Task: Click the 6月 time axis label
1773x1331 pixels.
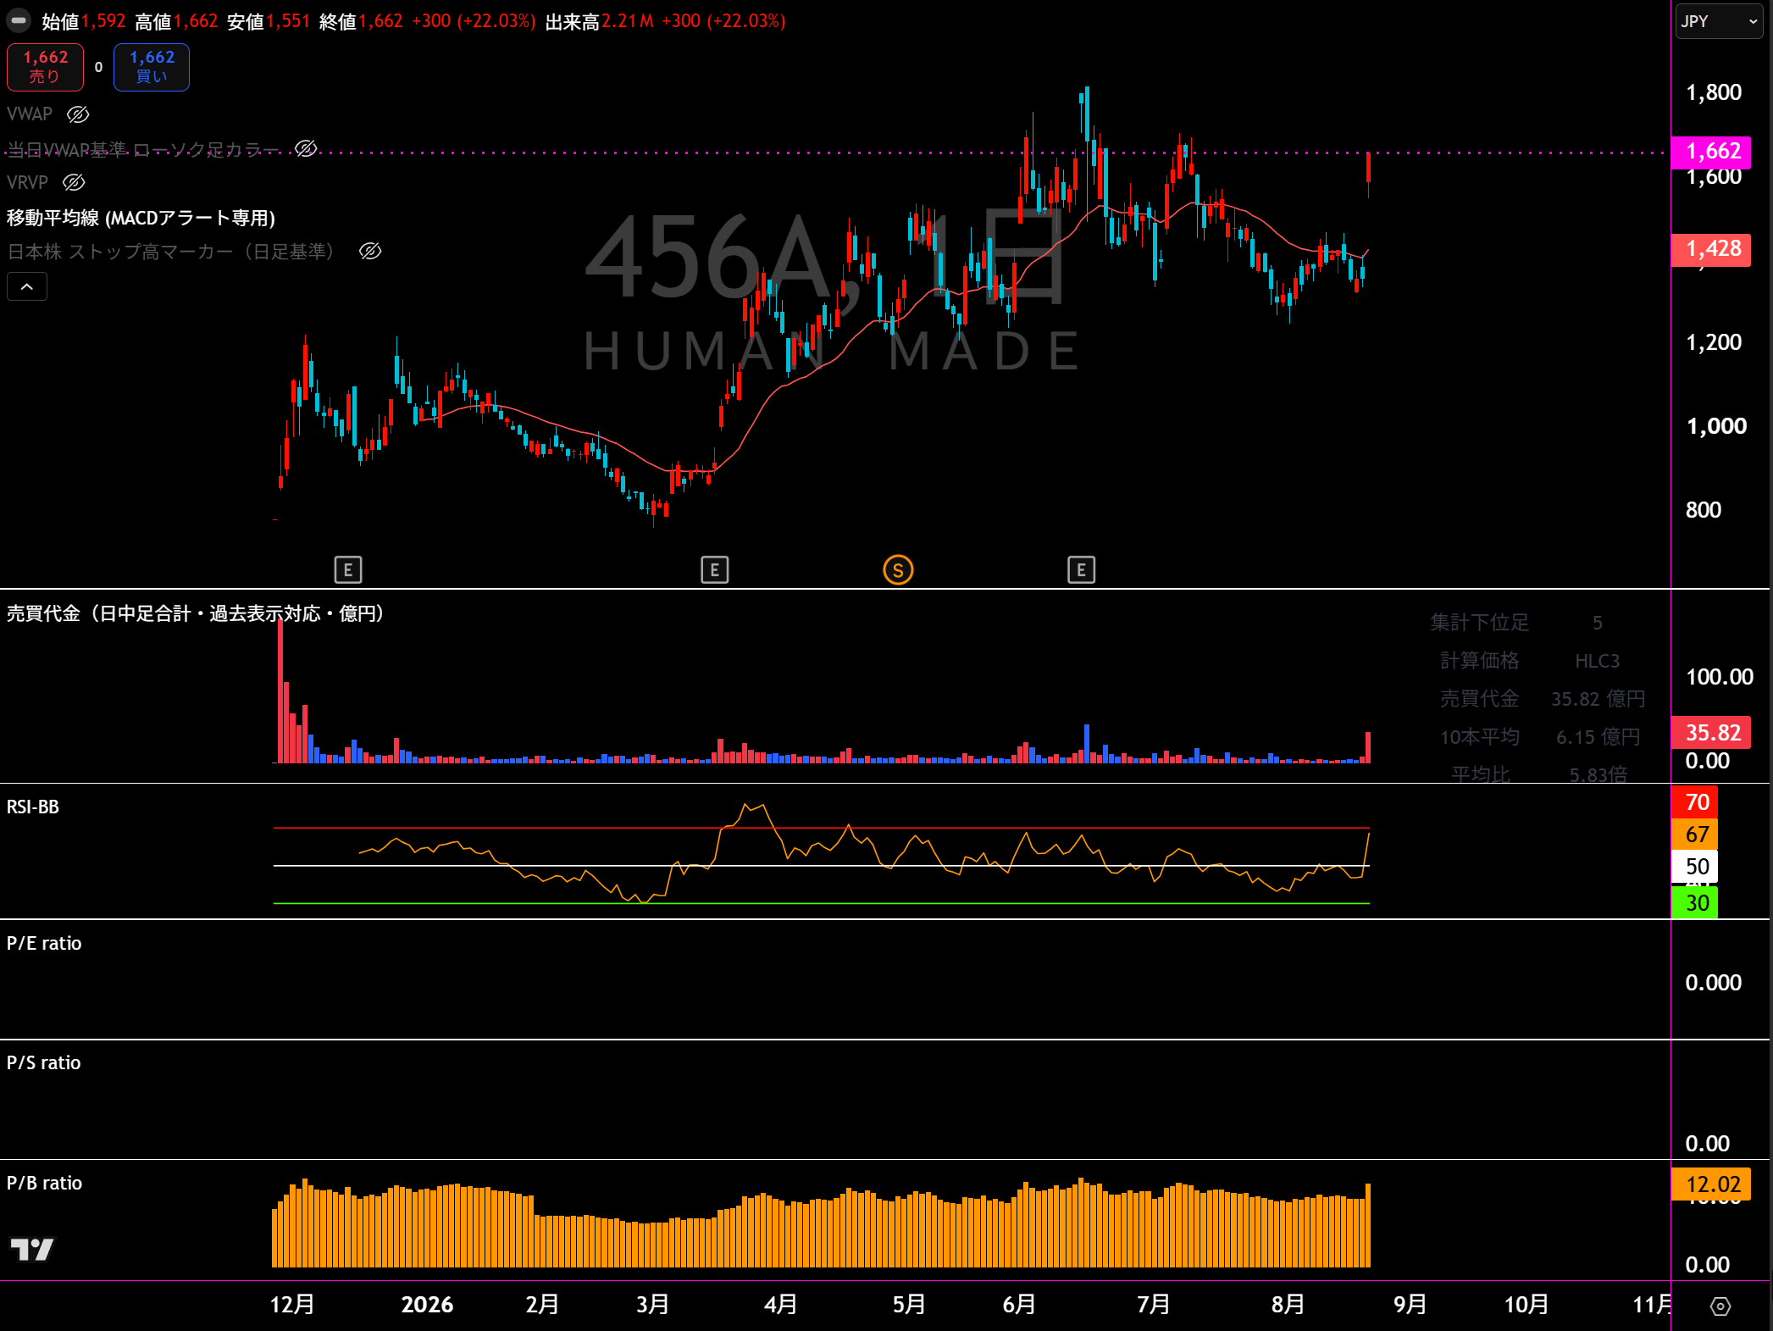Action: point(1019,1305)
